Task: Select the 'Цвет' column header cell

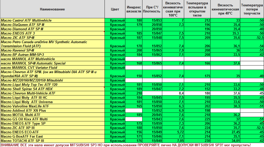Action: coord(115,9)
